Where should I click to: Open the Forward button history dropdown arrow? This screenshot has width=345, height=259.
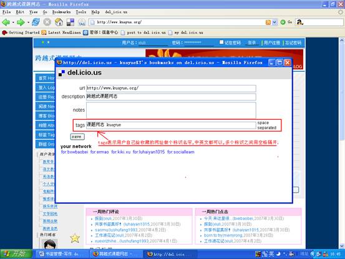28,22
